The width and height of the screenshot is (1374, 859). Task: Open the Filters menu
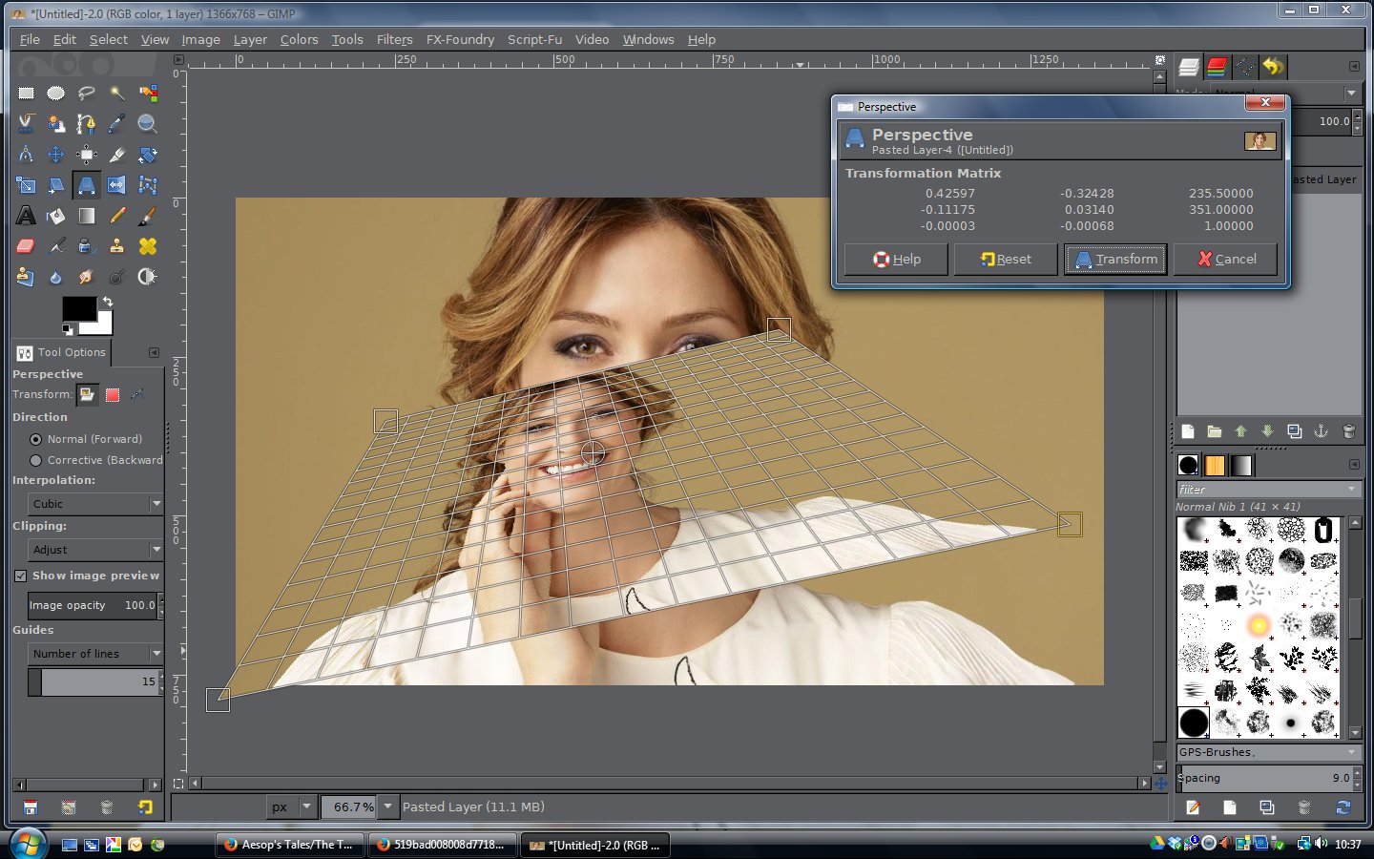click(394, 39)
